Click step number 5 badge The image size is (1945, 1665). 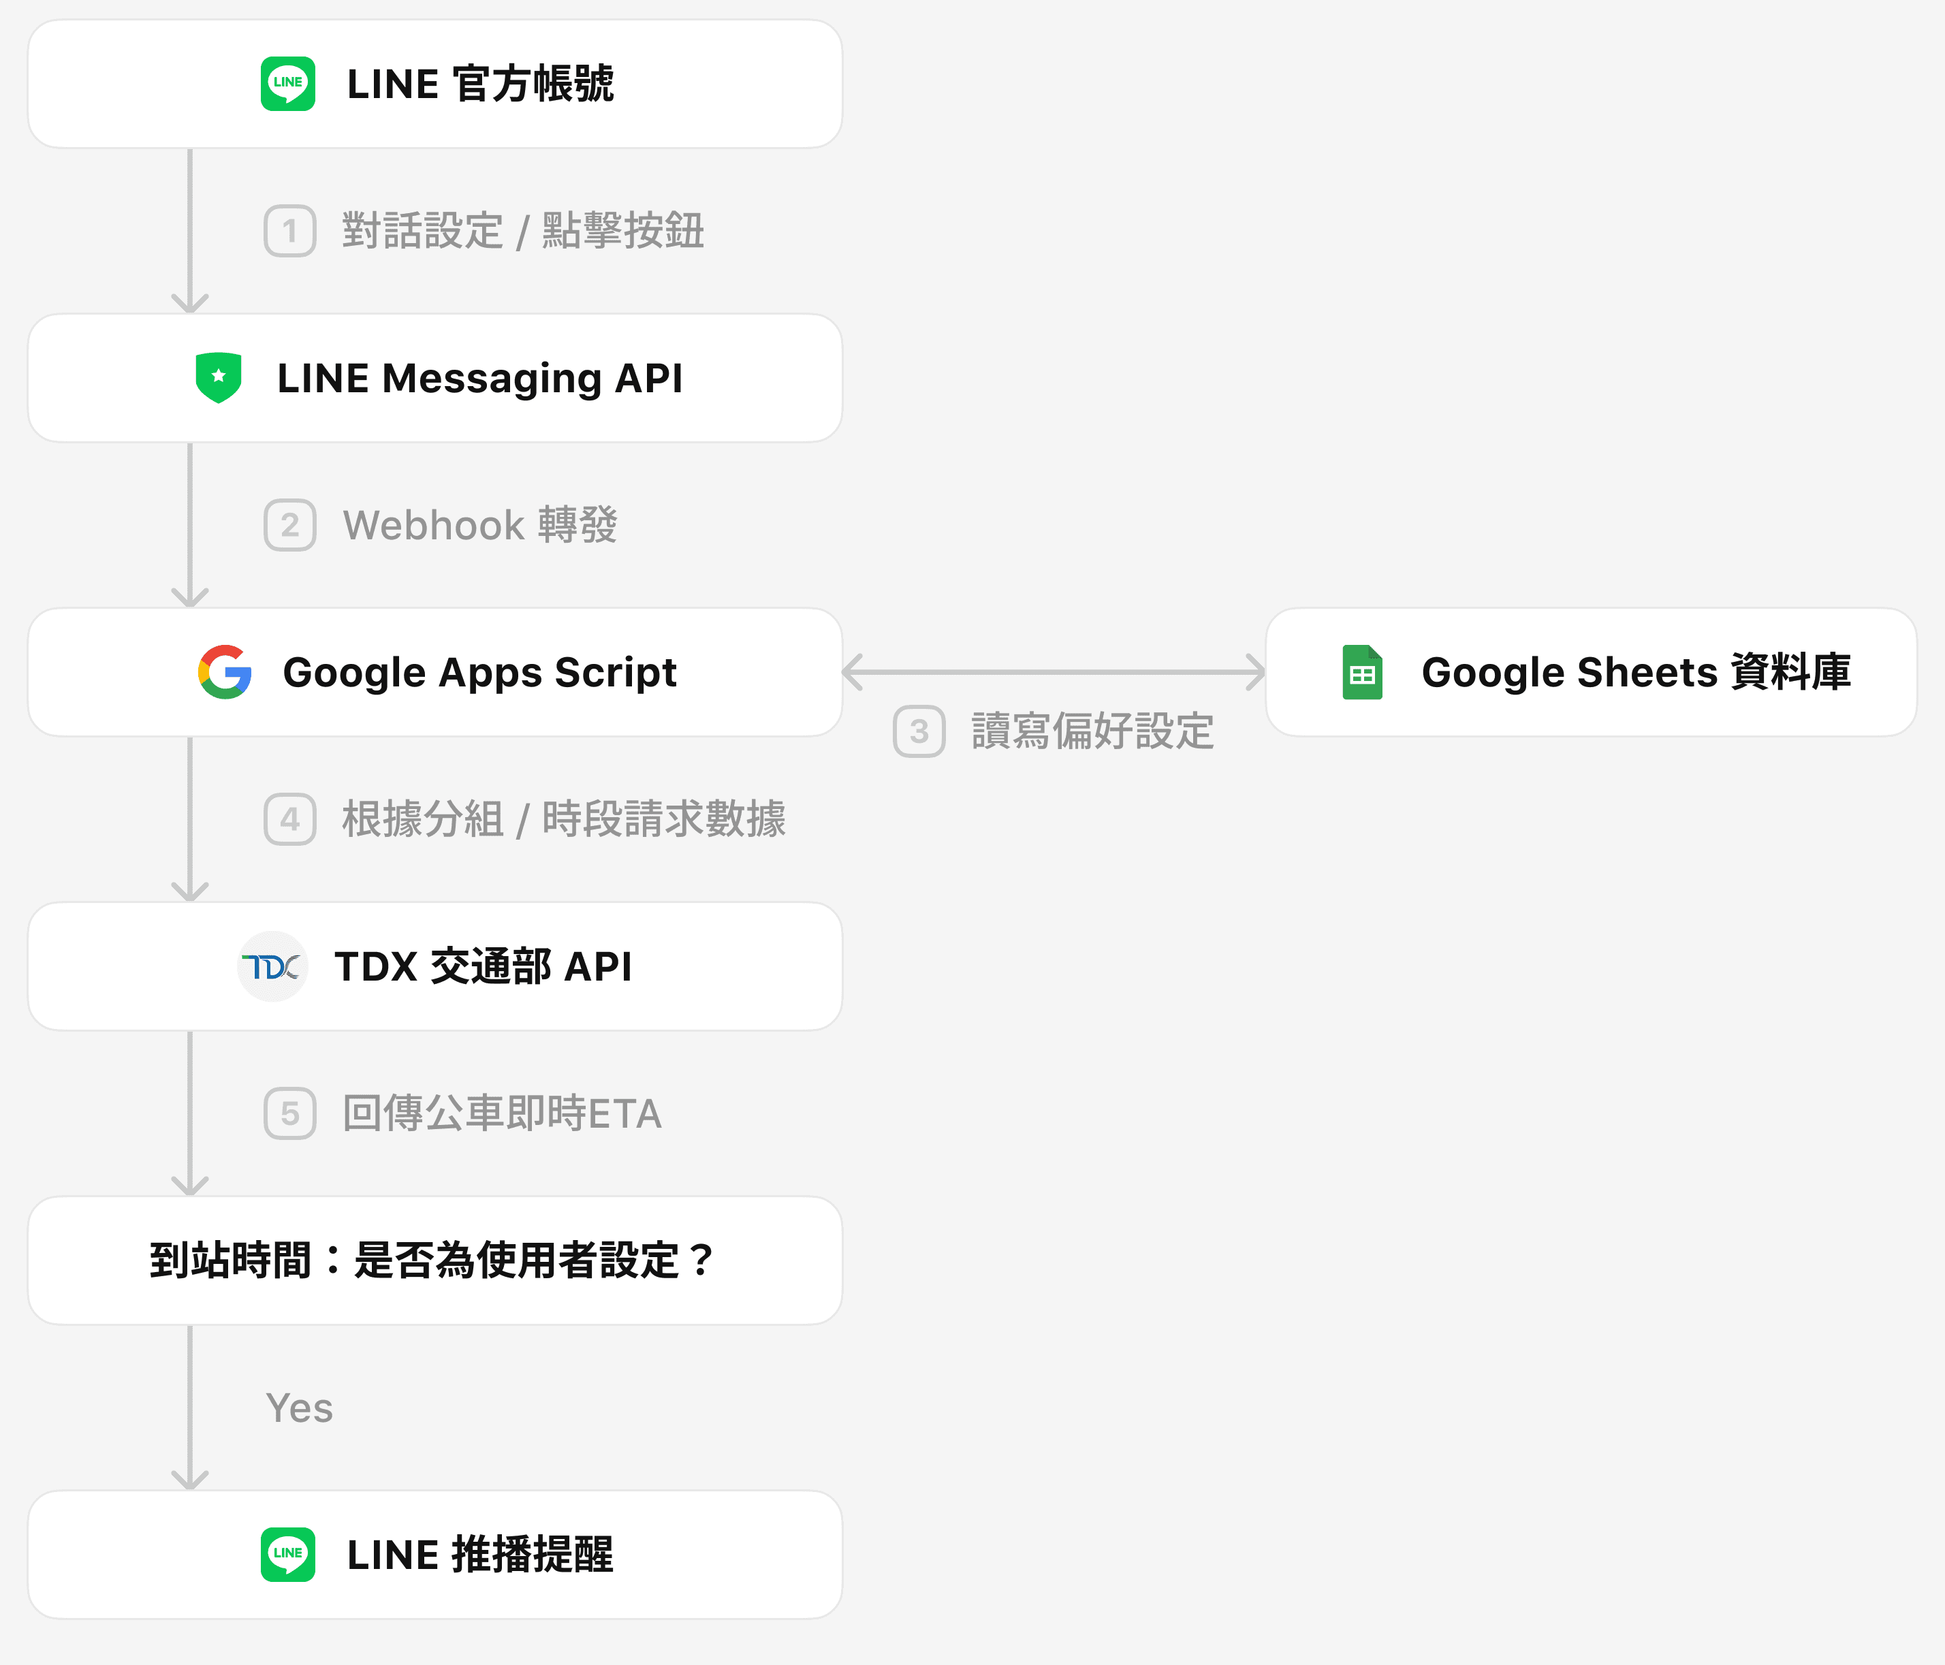[290, 1113]
